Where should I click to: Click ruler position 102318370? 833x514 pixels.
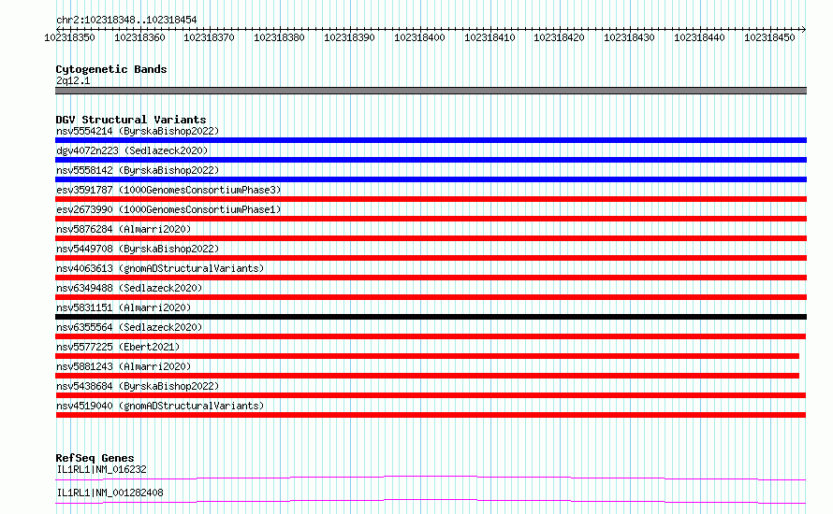coord(209,37)
